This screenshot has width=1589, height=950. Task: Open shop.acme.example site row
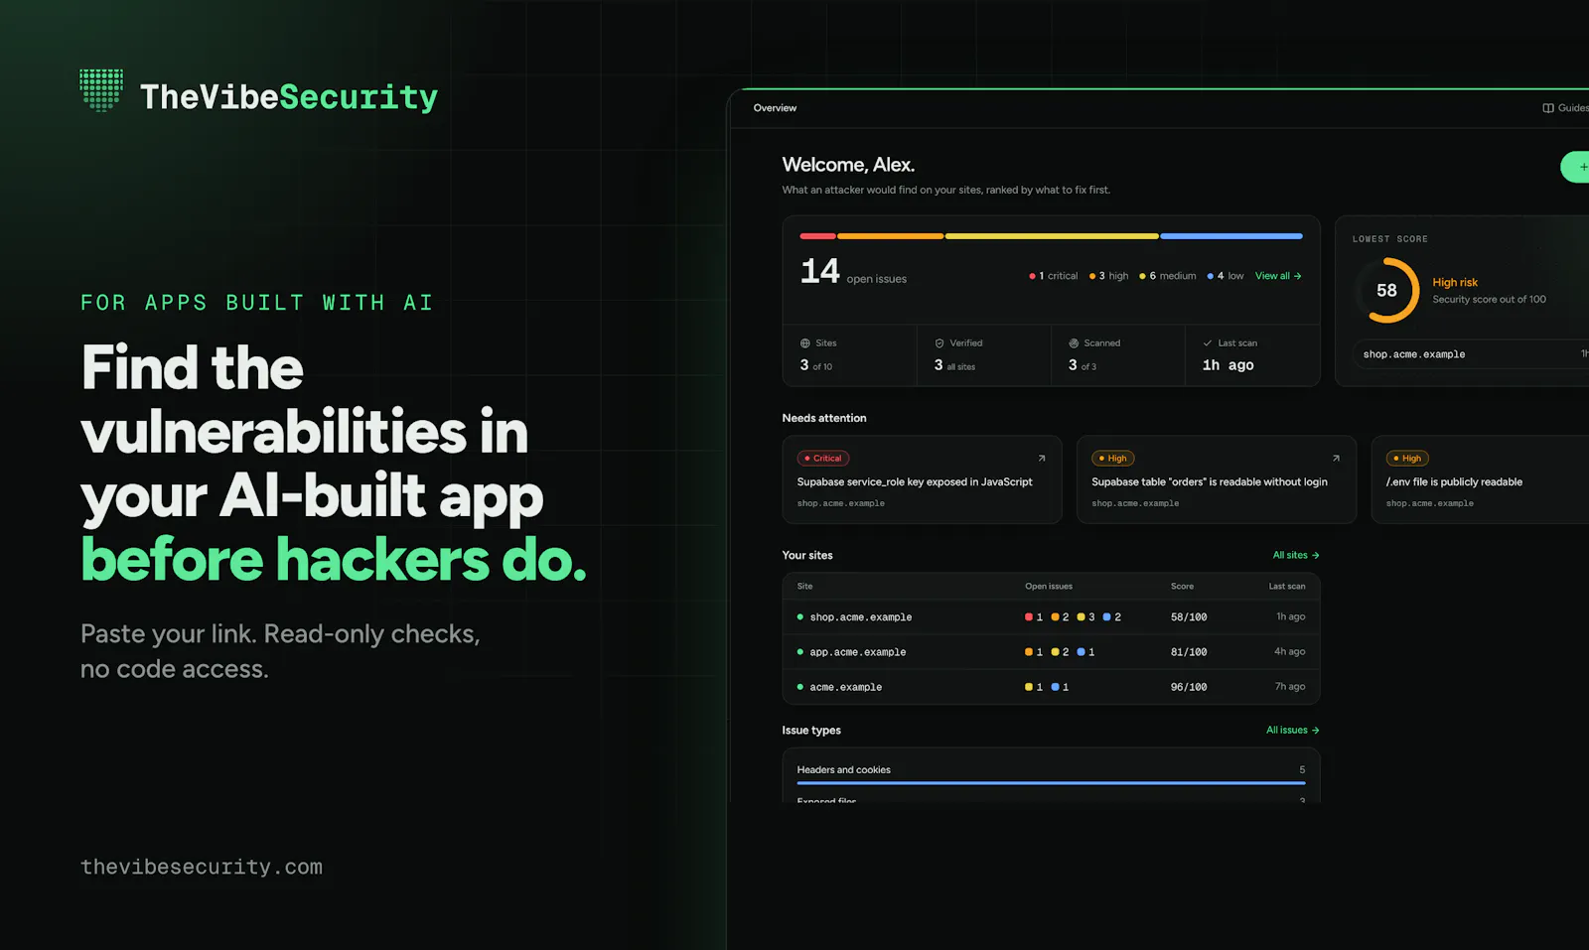(x=1051, y=616)
